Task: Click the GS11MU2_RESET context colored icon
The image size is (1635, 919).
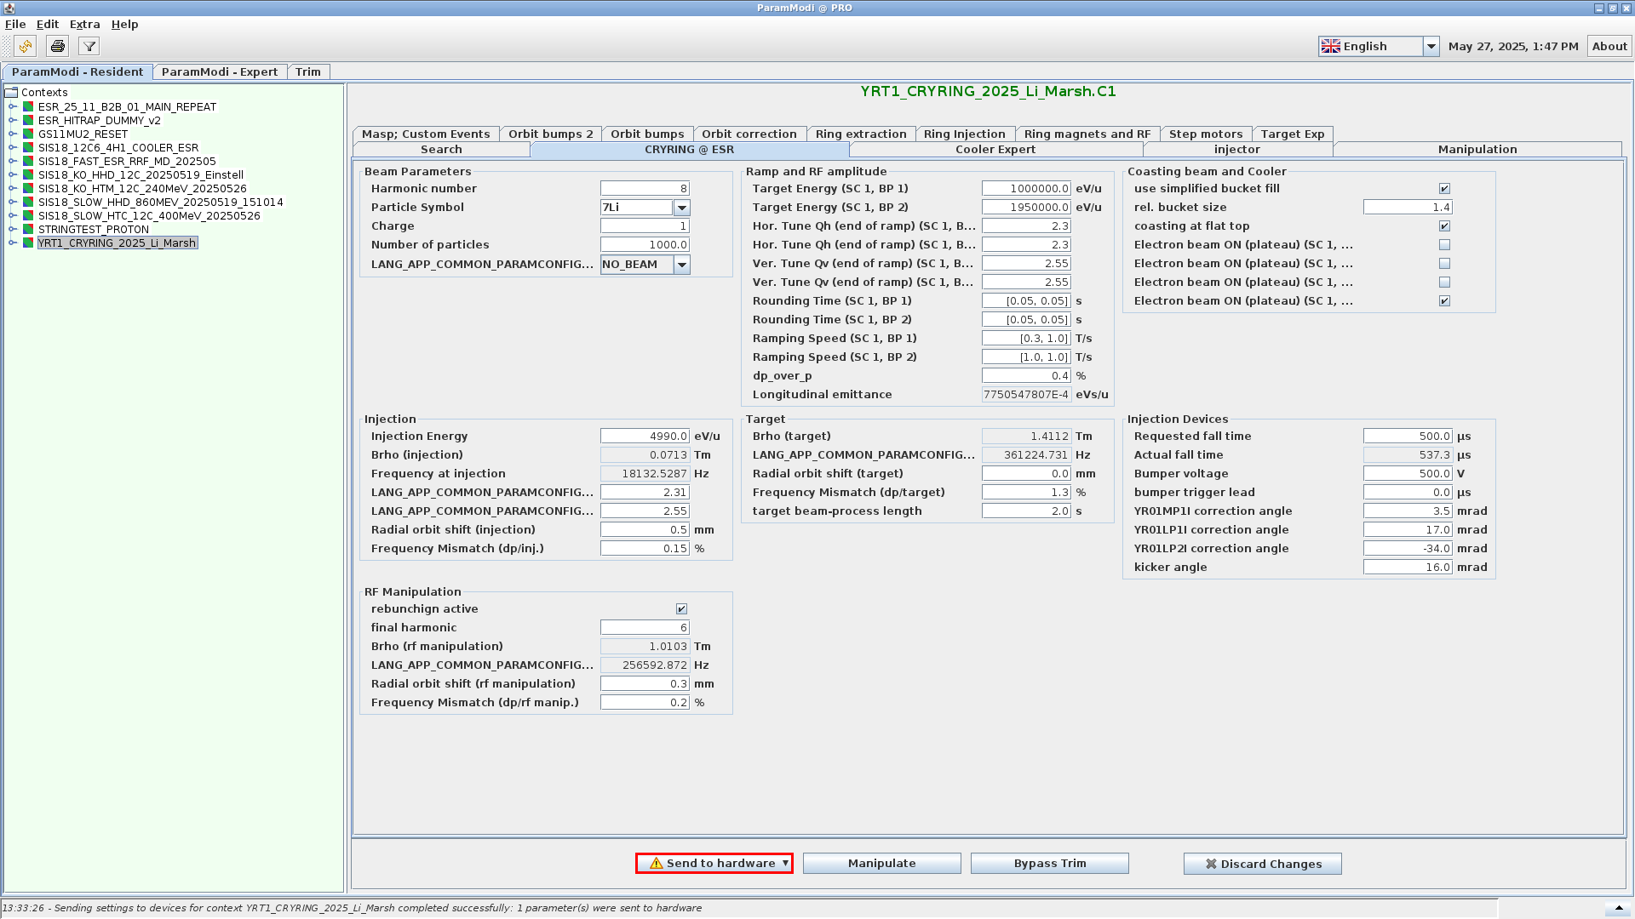Action: point(28,134)
